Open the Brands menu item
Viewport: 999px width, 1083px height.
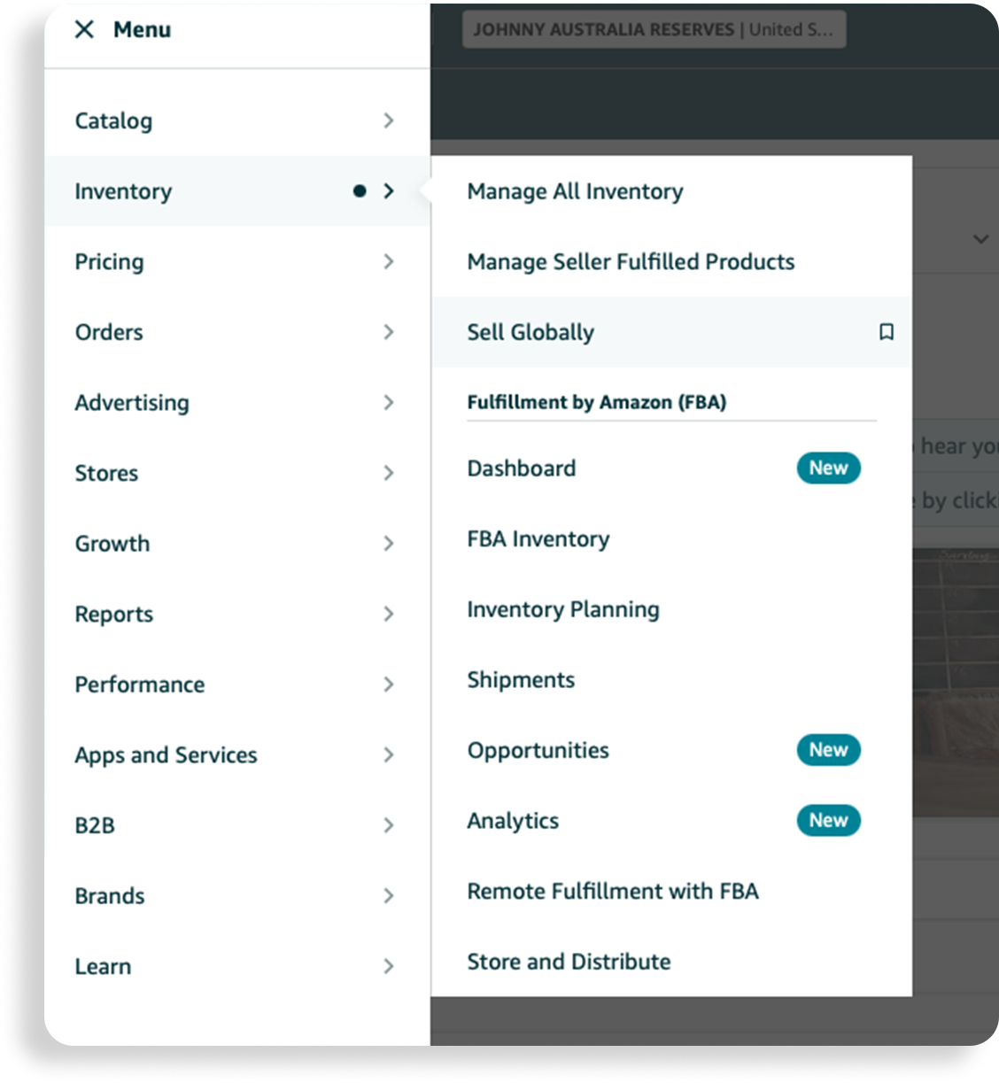point(237,895)
